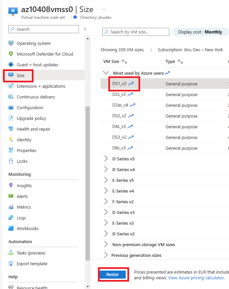Click the Upgrade policy icon
The height and width of the screenshot is (289, 229).
[x=11, y=118]
